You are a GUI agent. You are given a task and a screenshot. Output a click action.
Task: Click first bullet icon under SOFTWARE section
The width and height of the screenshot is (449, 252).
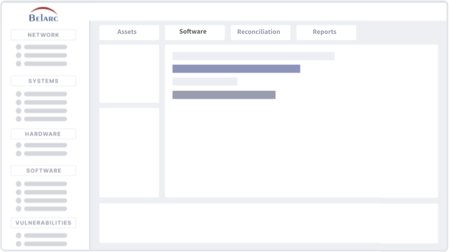(19, 184)
